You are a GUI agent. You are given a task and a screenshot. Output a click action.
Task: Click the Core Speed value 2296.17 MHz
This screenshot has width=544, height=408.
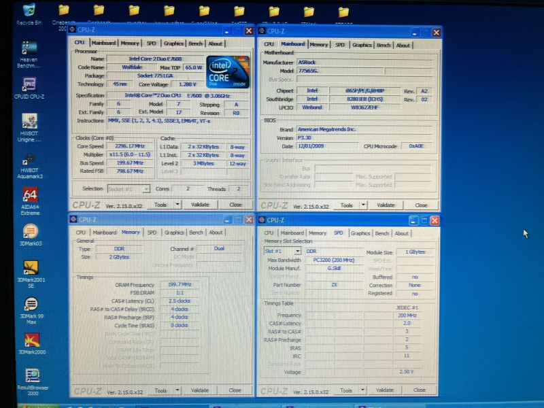[x=130, y=146]
